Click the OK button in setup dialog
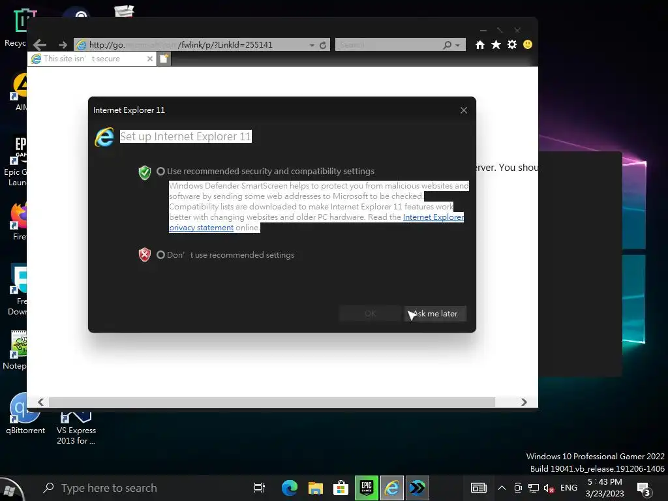 (370, 314)
